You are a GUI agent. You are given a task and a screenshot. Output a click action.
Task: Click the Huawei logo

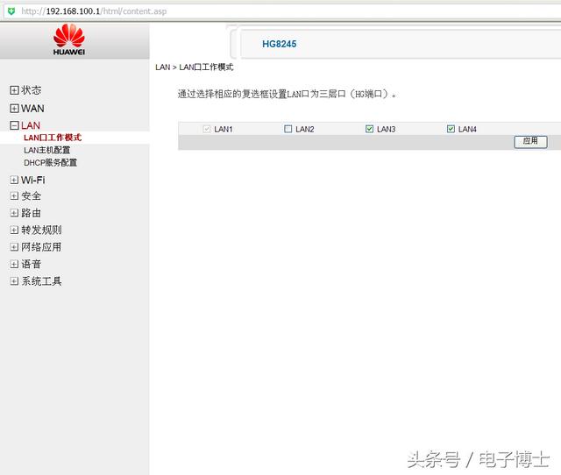tap(69, 39)
